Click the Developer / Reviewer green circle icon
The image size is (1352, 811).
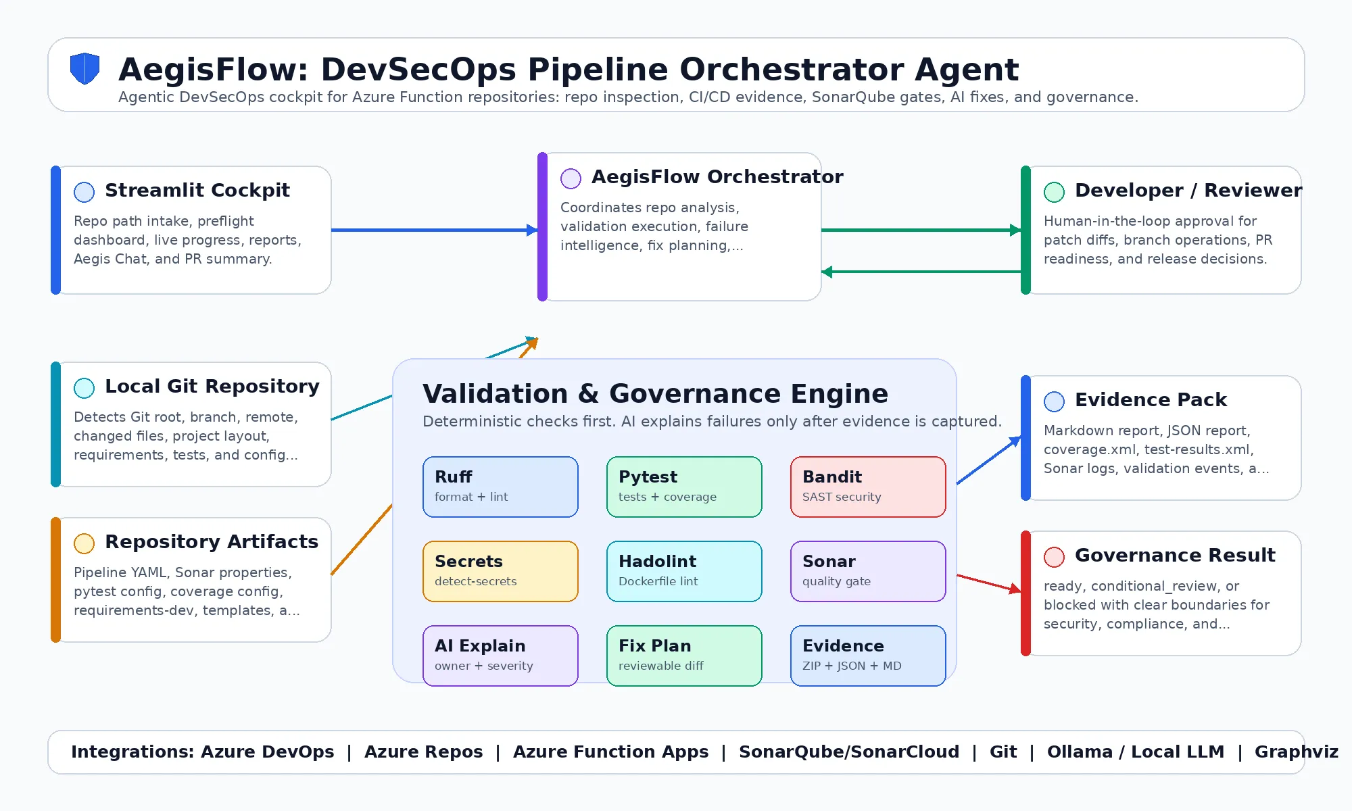click(1054, 192)
